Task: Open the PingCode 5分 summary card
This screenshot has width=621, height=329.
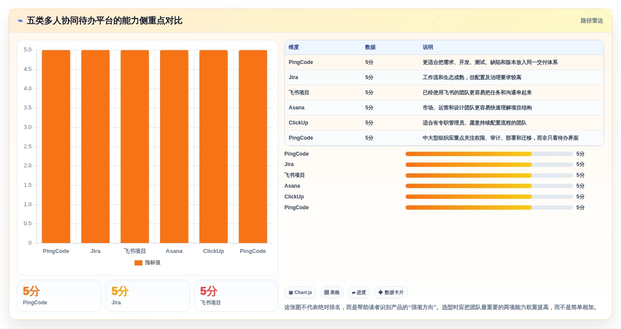Action: pyautogui.click(x=59, y=296)
